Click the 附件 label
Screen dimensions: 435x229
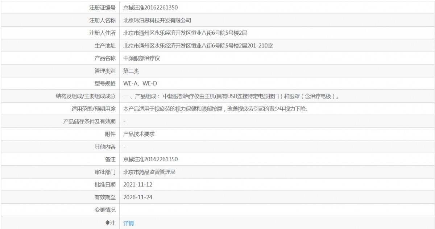coord(110,134)
